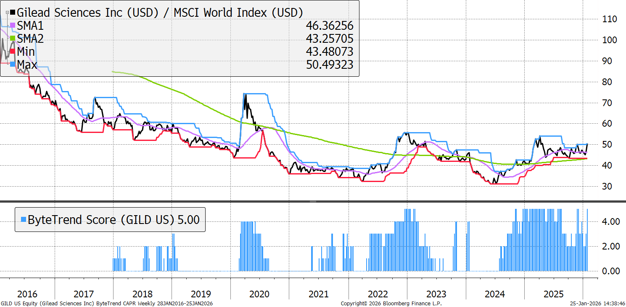The height and width of the screenshot is (307, 626).
Task: Click the Copyright 2026 Bloomberg Finance text
Action: 391,303
